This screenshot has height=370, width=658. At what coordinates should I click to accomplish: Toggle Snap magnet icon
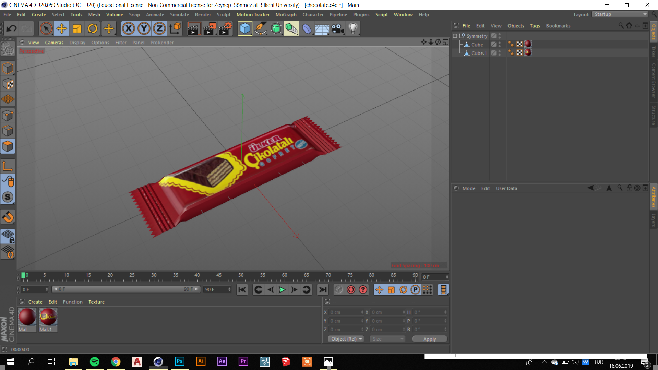(x=8, y=217)
